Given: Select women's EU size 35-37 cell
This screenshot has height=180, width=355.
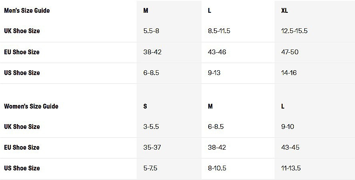Looking at the screenshot, I should click(x=152, y=147).
